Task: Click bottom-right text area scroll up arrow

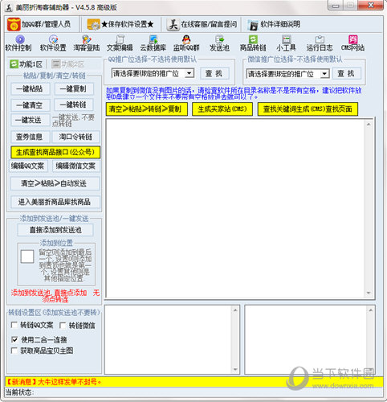Action: pos(371,310)
